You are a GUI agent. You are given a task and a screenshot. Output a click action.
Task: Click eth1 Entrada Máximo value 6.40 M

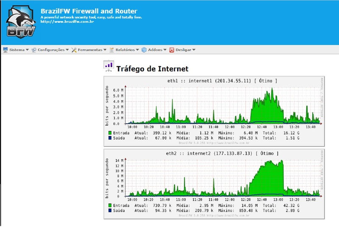click(x=250, y=133)
